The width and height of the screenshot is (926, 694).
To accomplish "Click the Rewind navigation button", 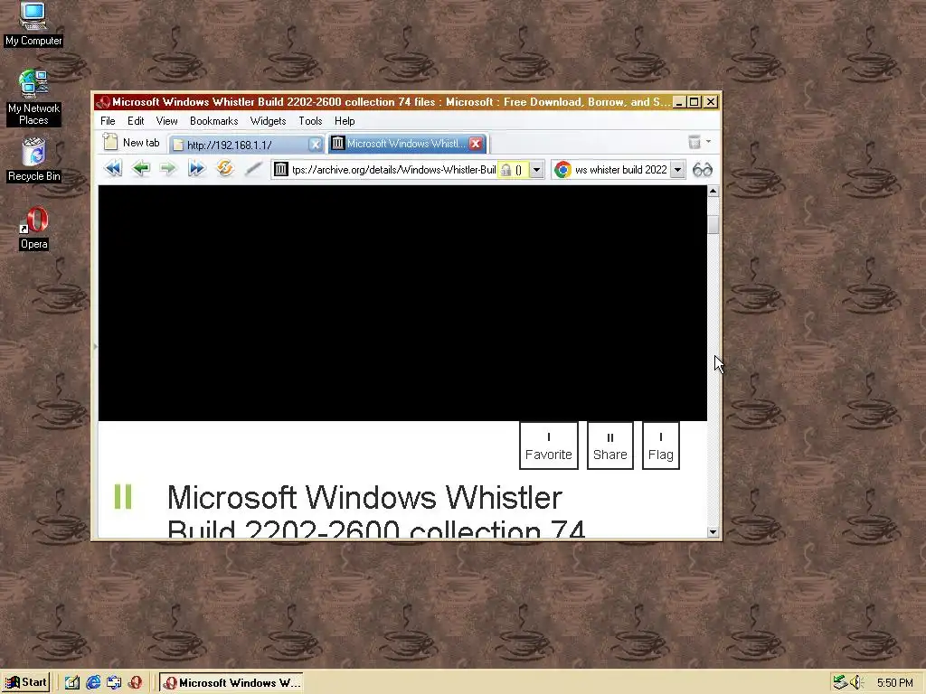I will [113, 169].
